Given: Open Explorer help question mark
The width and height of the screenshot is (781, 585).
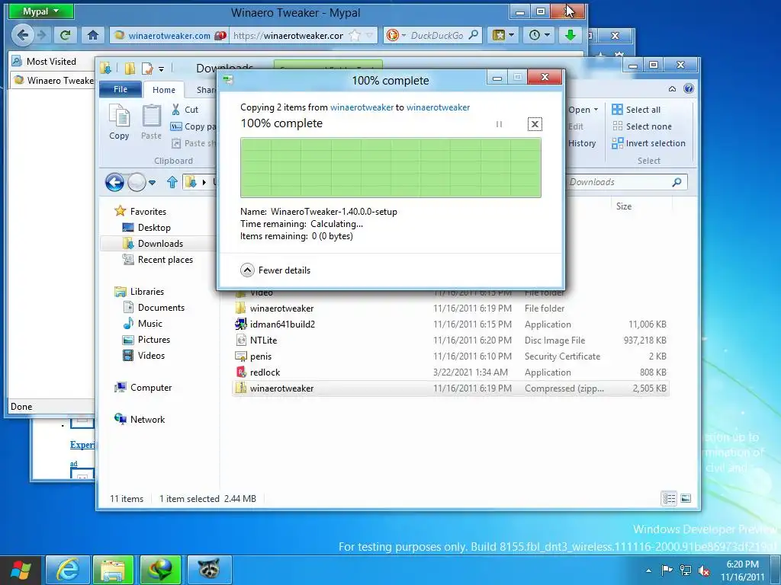Looking at the screenshot, I should [x=689, y=89].
